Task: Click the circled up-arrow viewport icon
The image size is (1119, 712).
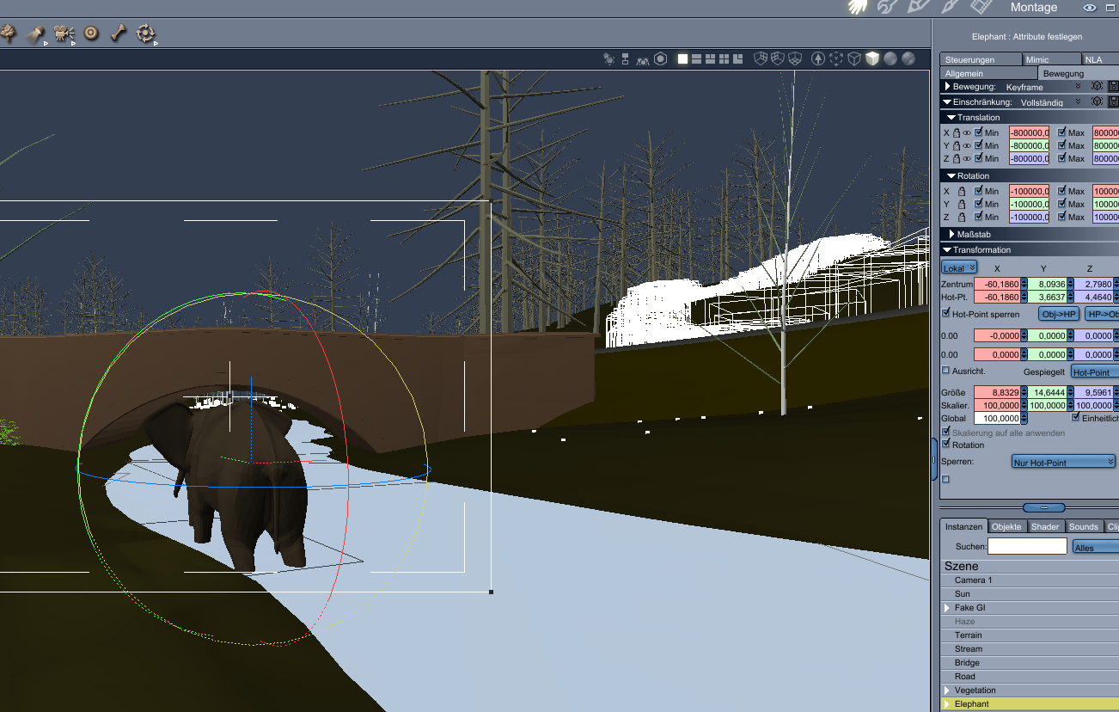Action: pyautogui.click(x=818, y=58)
